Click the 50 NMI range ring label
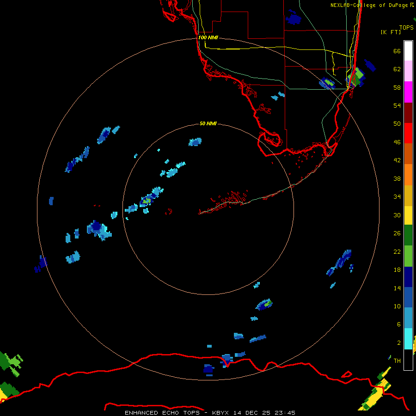416x416 pixels. [x=208, y=123]
